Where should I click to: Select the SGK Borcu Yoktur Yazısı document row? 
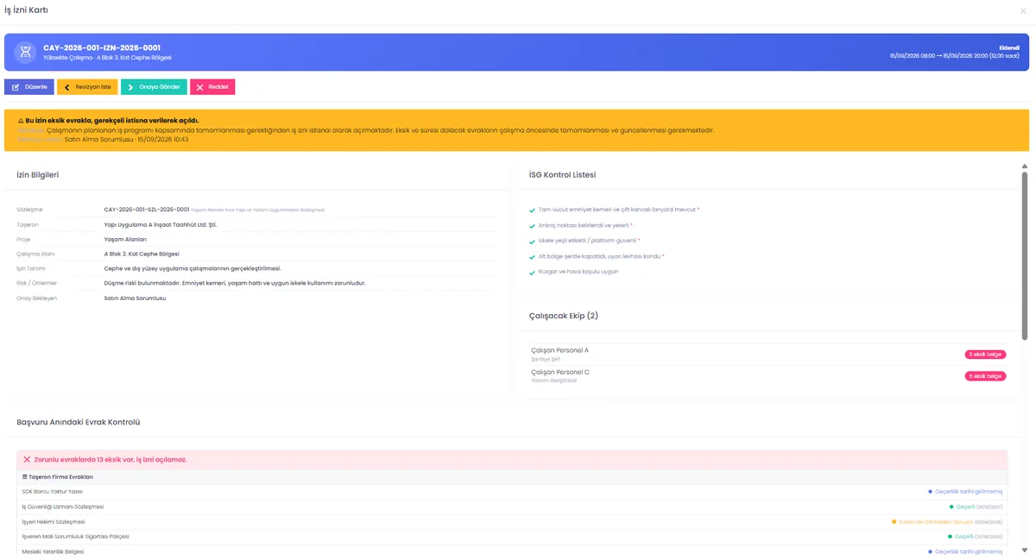[x=512, y=491]
